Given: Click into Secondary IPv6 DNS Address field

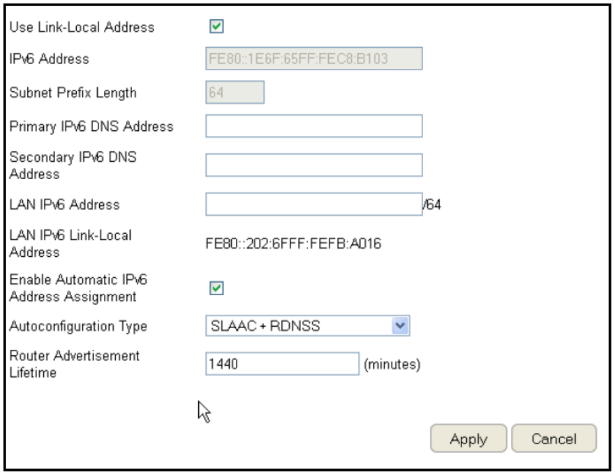Looking at the screenshot, I should click(x=313, y=166).
